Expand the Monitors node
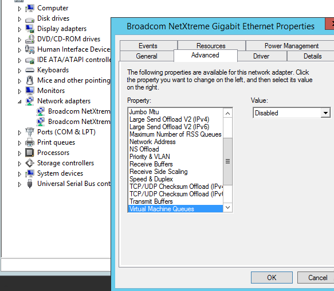Screen dimensions: 334x291 (x=19, y=91)
